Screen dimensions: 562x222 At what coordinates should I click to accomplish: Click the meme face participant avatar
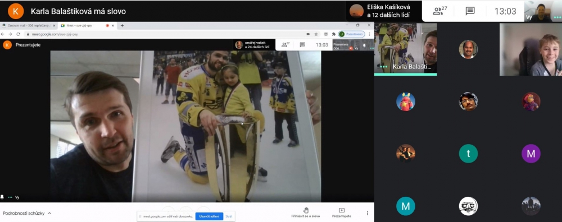[468, 206]
